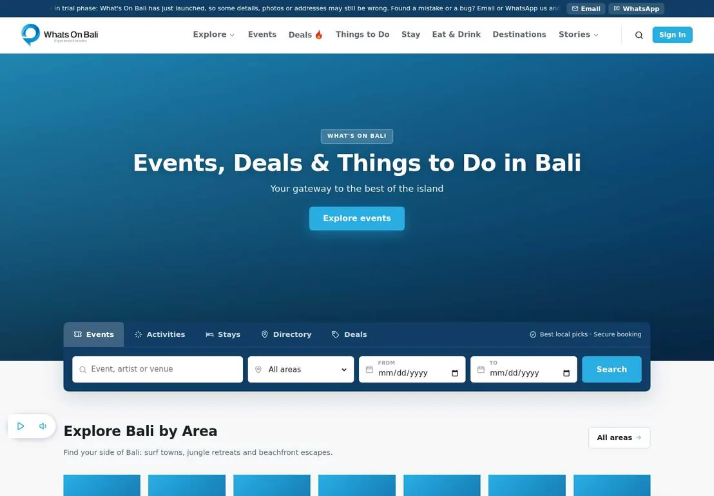Open Destinations navigation link
Viewport: 714px width, 496px height.
(519, 35)
